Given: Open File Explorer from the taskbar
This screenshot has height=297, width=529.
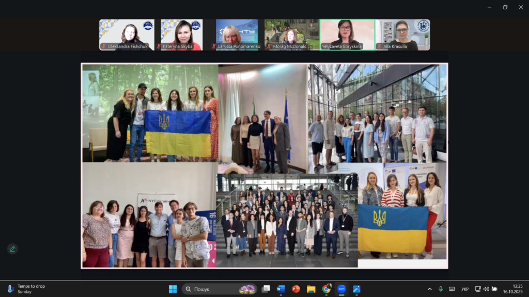Looking at the screenshot, I should 311,289.
